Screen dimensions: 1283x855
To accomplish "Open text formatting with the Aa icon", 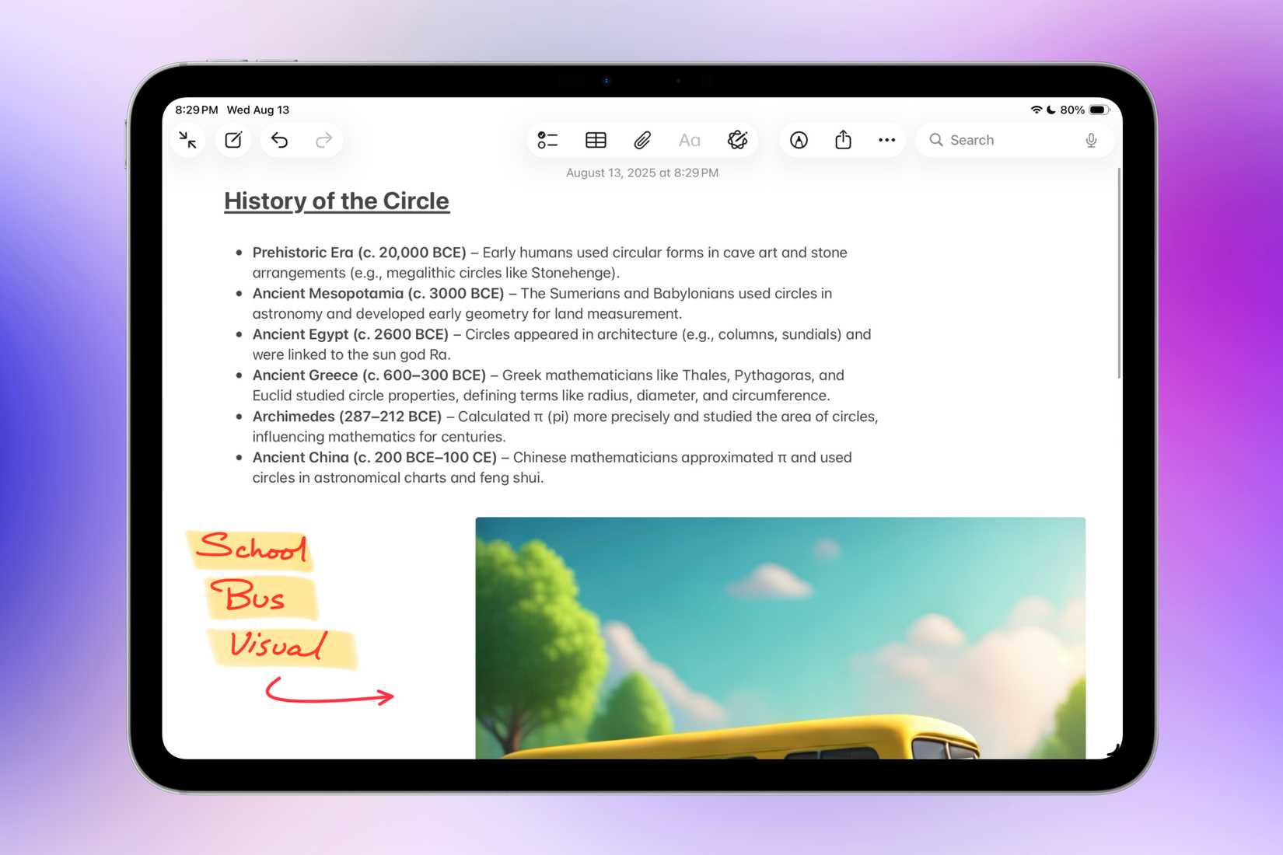I will click(689, 140).
